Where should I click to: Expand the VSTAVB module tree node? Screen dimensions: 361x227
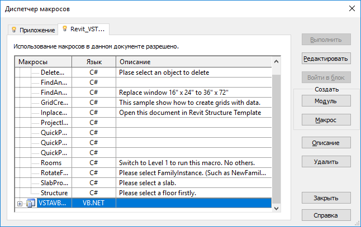click(20, 204)
